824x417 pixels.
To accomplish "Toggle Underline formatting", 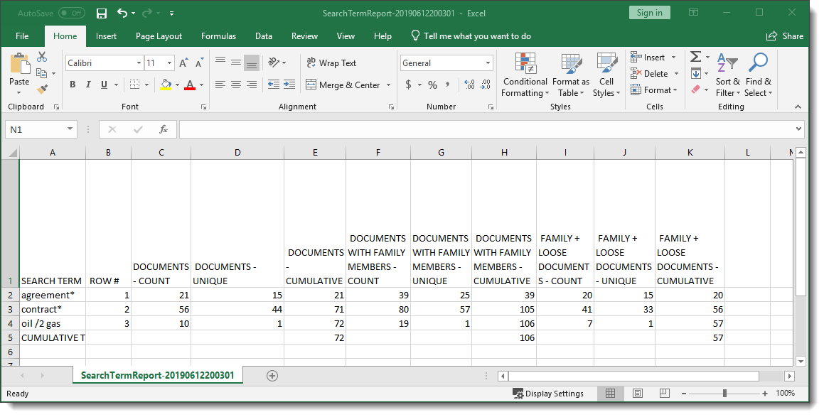I will point(104,85).
